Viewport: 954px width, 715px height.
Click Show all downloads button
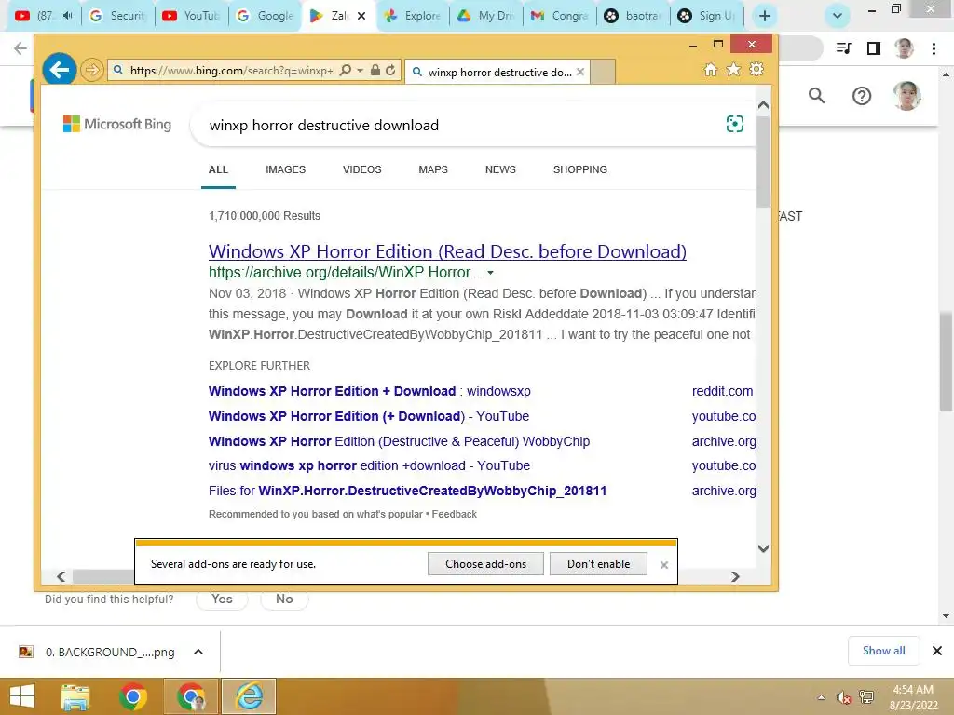[x=883, y=651]
